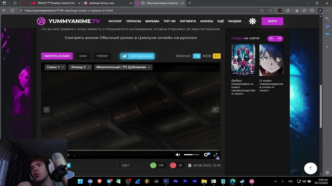Open browser extensions puzzle icon

click(288, 11)
